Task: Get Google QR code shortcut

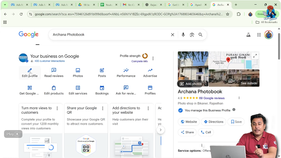Action: (30, 90)
